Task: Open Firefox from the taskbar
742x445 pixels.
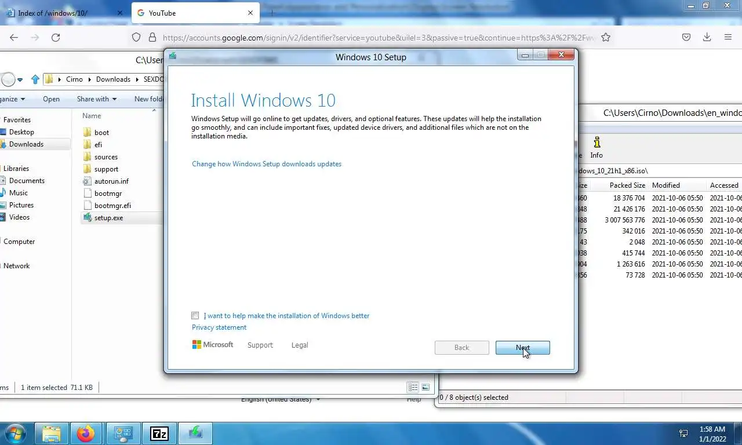Action: pos(85,433)
